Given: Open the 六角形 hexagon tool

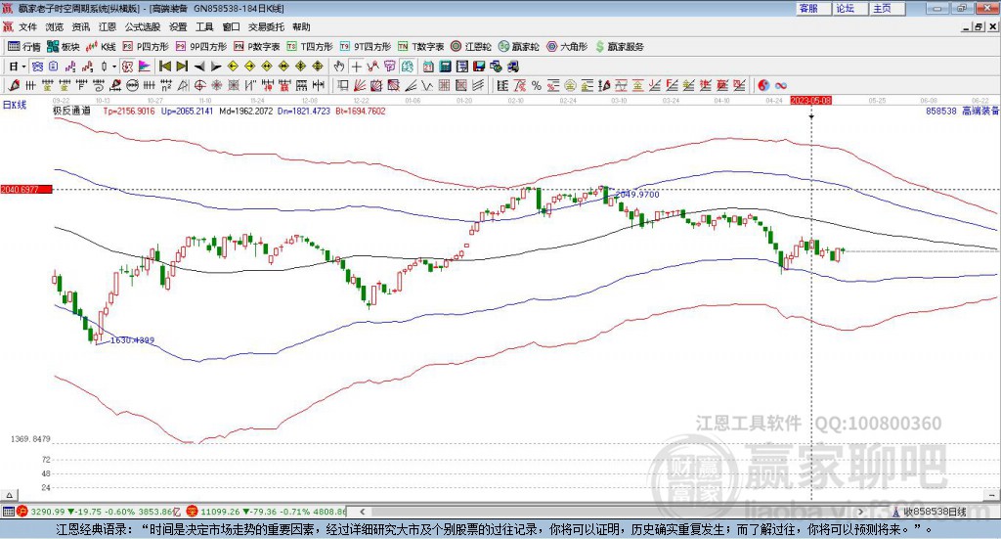Looking at the screenshot, I should 567,47.
